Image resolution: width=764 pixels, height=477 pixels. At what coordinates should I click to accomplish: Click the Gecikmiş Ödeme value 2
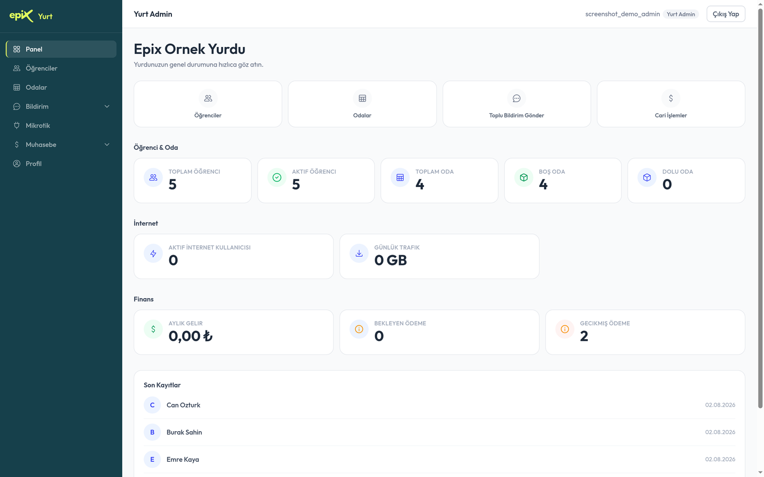pos(584,336)
